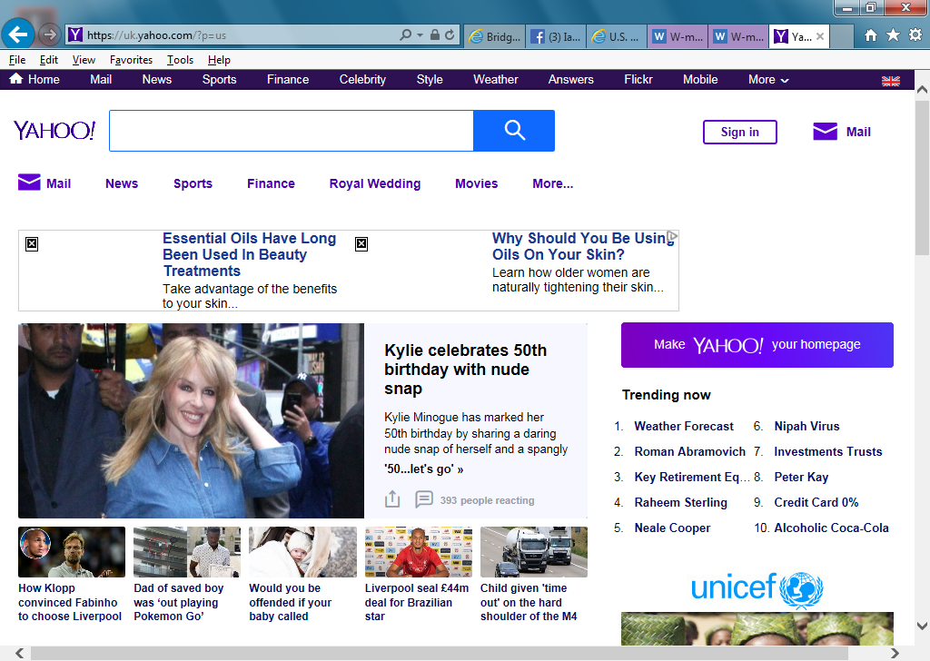Click the UK flag icon
Image resolution: width=930 pixels, height=661 pixels.
890,81
